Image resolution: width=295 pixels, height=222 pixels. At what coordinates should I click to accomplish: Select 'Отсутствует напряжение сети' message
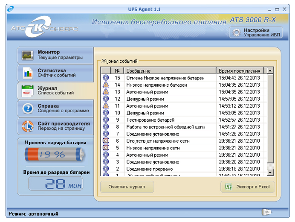click(158, 141)
